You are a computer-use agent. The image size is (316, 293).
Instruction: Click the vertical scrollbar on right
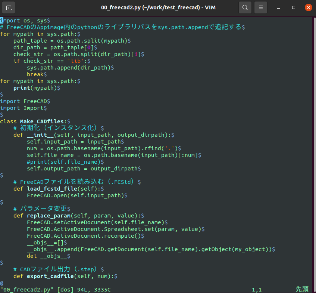coord(315,154)
